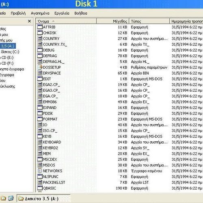This screenshot has height=203, width=203.
Task: Select the NETWORKS text document icon
Action: (x=40, y=171)
